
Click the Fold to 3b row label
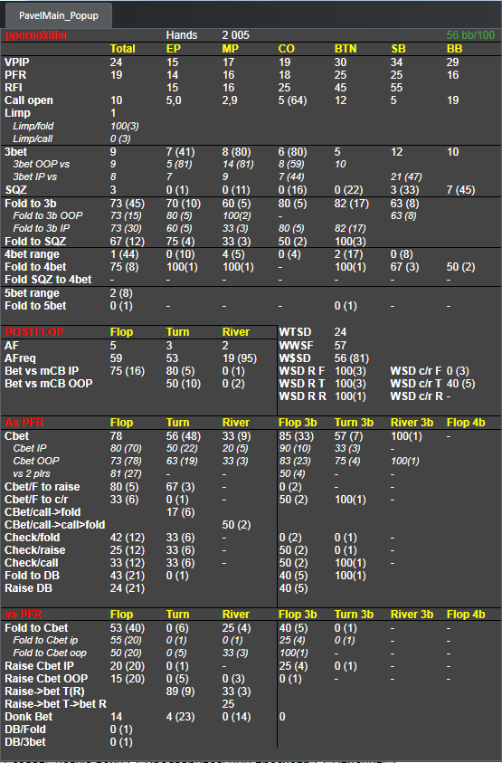pos(30,204)
